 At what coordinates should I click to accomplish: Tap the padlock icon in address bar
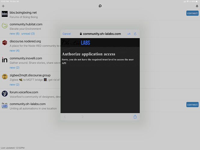81,34
